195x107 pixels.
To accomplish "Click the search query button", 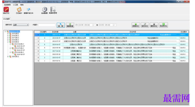I will pyautogui.click(x=61, y=25).
